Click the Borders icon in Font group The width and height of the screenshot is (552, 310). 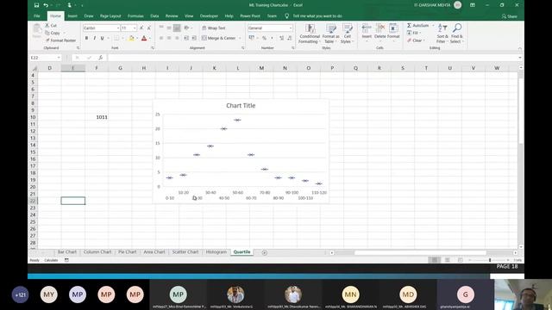[116, 38]
